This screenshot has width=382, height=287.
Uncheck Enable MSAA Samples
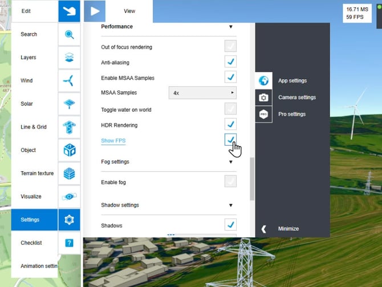[230, 77]
